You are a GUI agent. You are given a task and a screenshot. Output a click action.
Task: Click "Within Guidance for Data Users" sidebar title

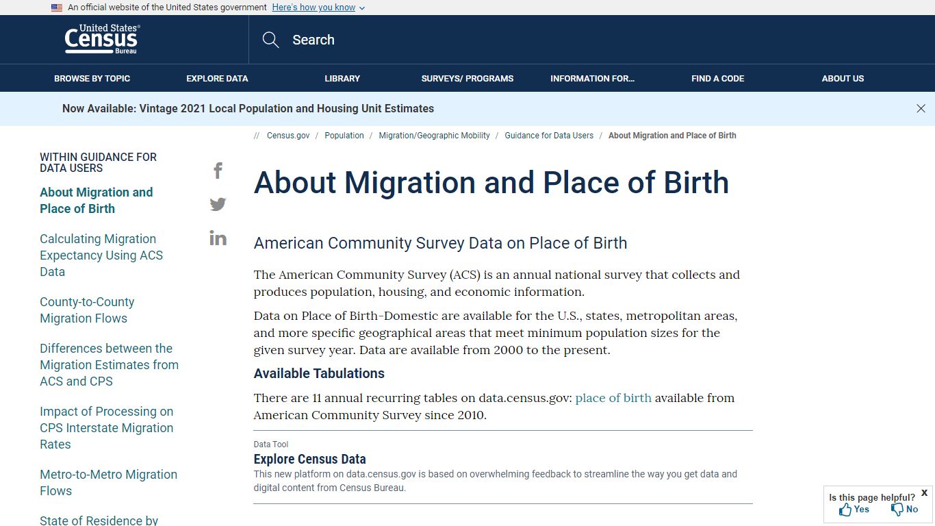click(x=99, y=162)
